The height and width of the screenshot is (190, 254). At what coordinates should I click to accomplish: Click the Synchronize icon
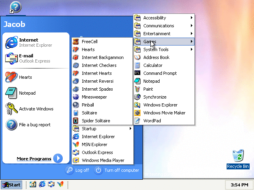pyautogui.click(x=137, y=97)
